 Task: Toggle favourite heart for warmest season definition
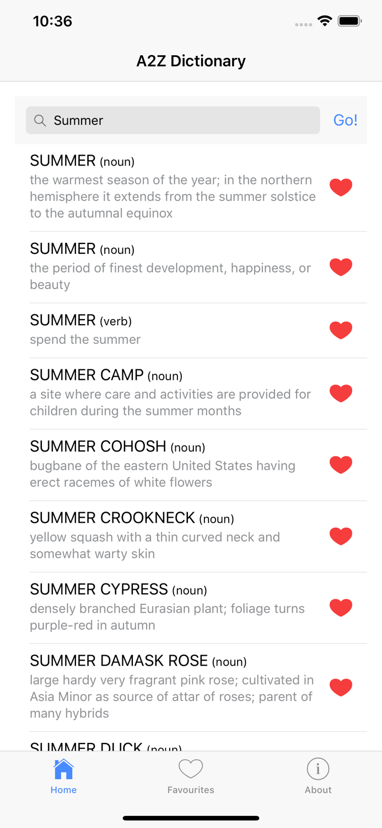pyautogui.click(x=341, y=188)
